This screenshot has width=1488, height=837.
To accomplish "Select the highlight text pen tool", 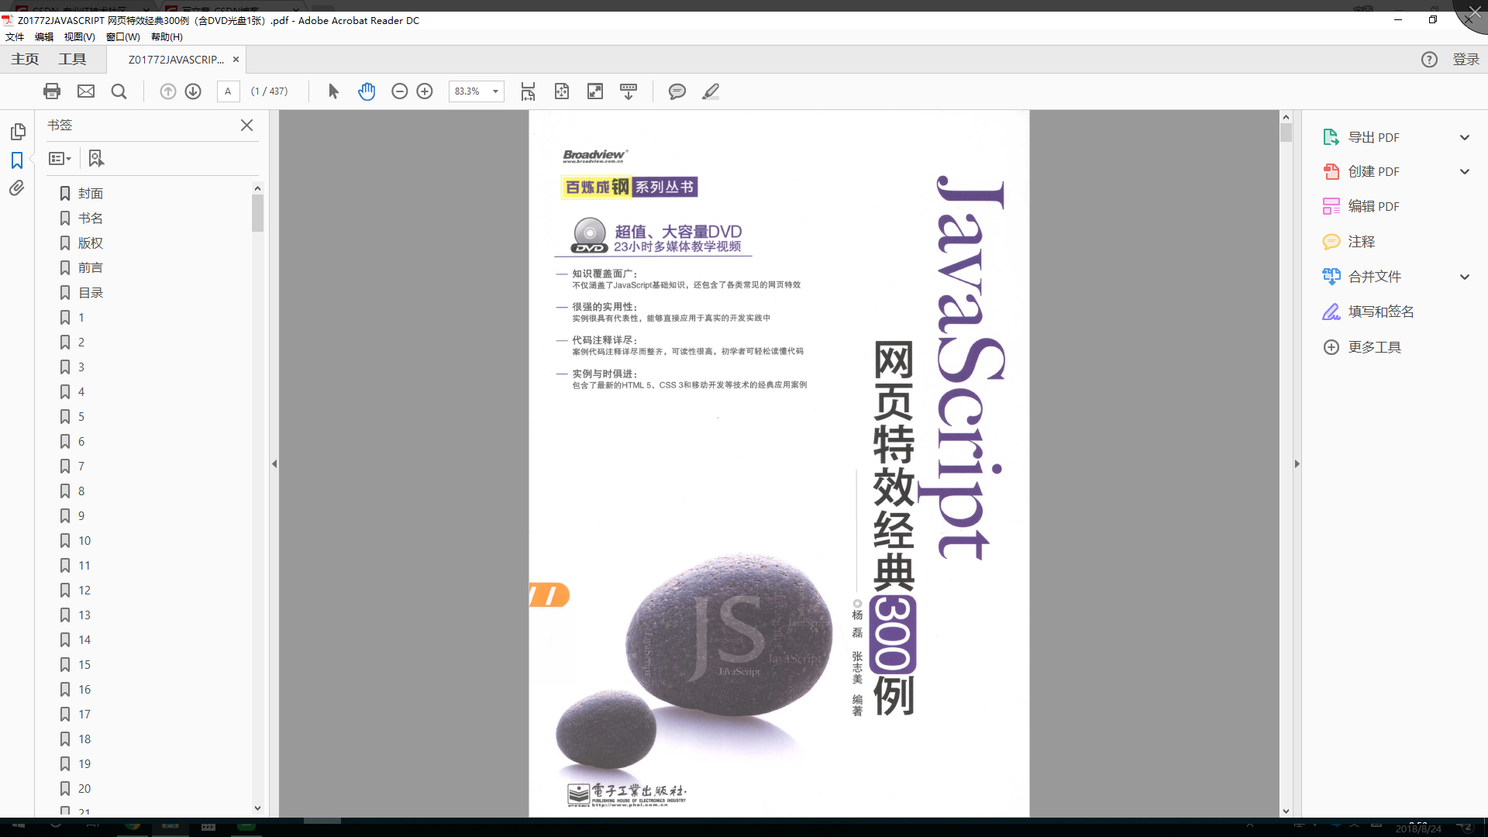I will click(x=711, y=91).
